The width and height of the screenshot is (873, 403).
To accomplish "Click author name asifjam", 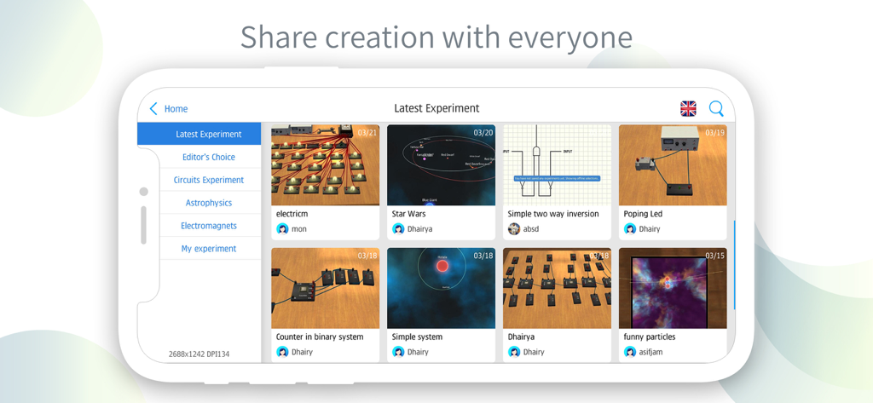I will coord(650,352).
